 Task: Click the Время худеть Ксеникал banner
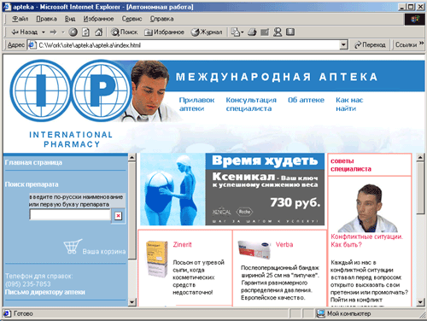232,190
